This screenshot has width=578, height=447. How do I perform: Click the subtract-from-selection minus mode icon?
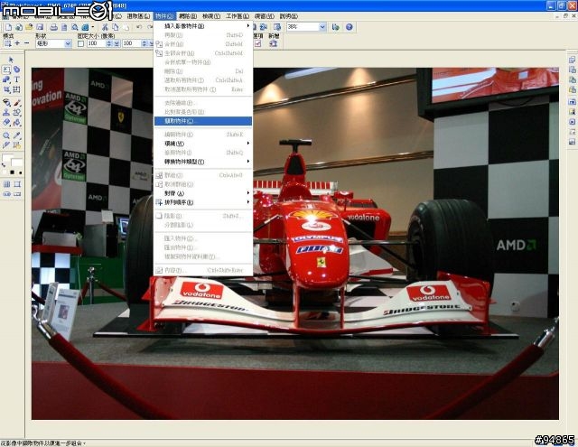coord(26,43)
